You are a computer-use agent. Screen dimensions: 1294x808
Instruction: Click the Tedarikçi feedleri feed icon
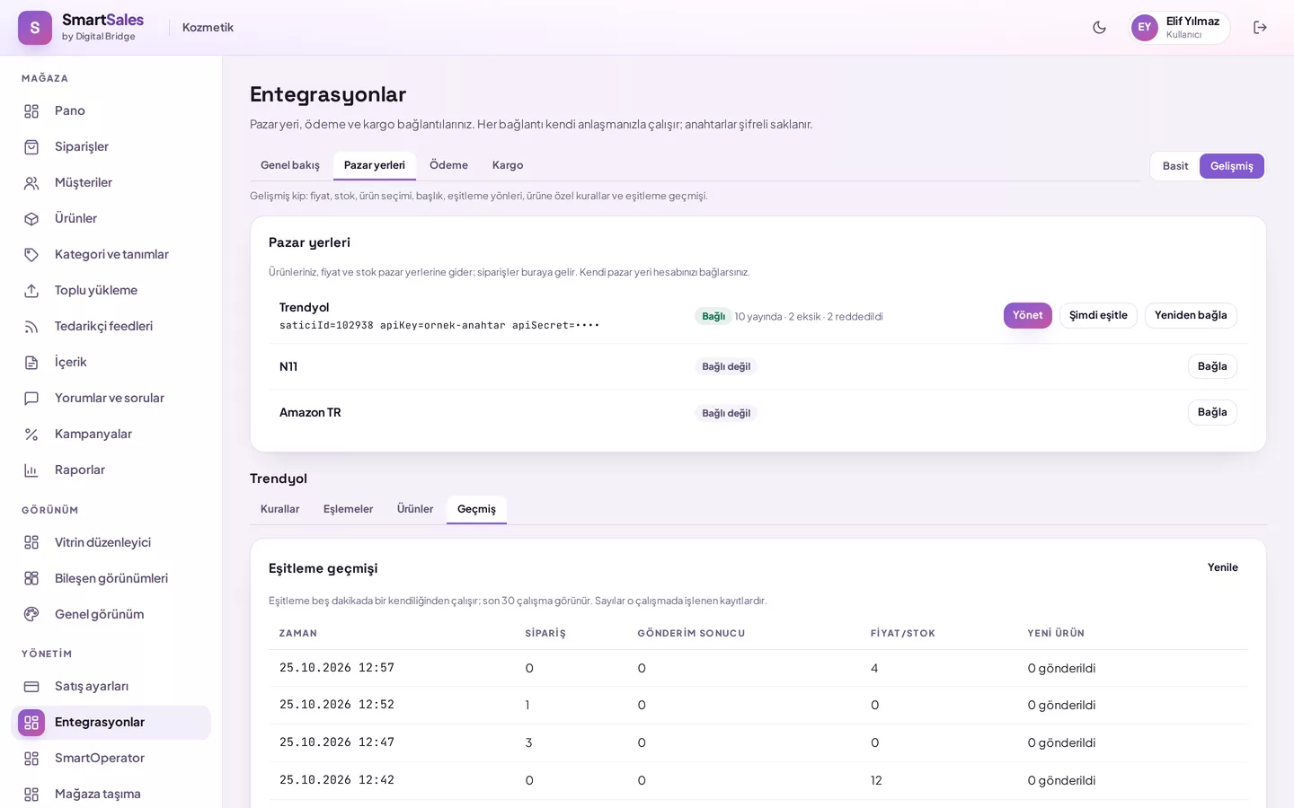coord(31,327)
